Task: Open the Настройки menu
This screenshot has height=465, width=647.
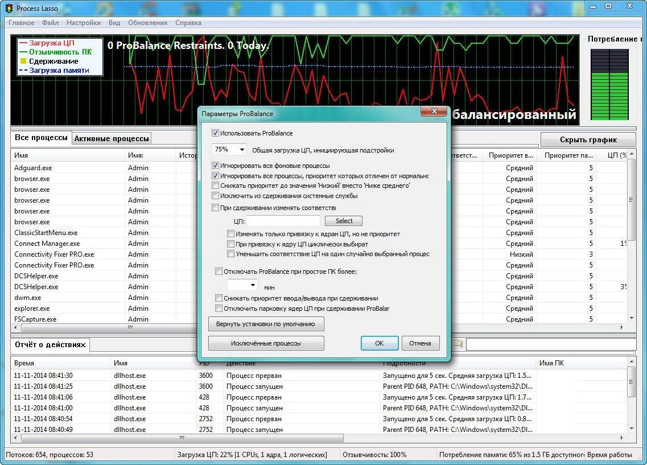Action: coord(83,23)
